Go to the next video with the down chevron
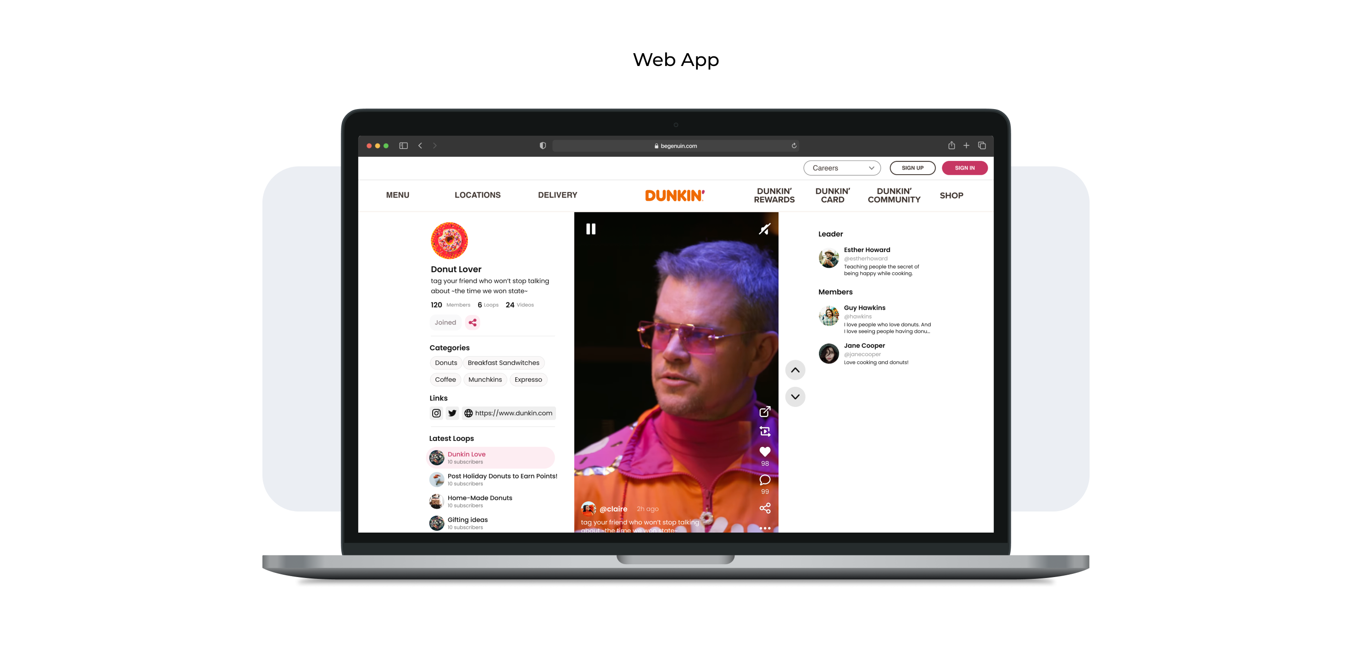This screenshot has width=1352, height=649. (795, 397)
